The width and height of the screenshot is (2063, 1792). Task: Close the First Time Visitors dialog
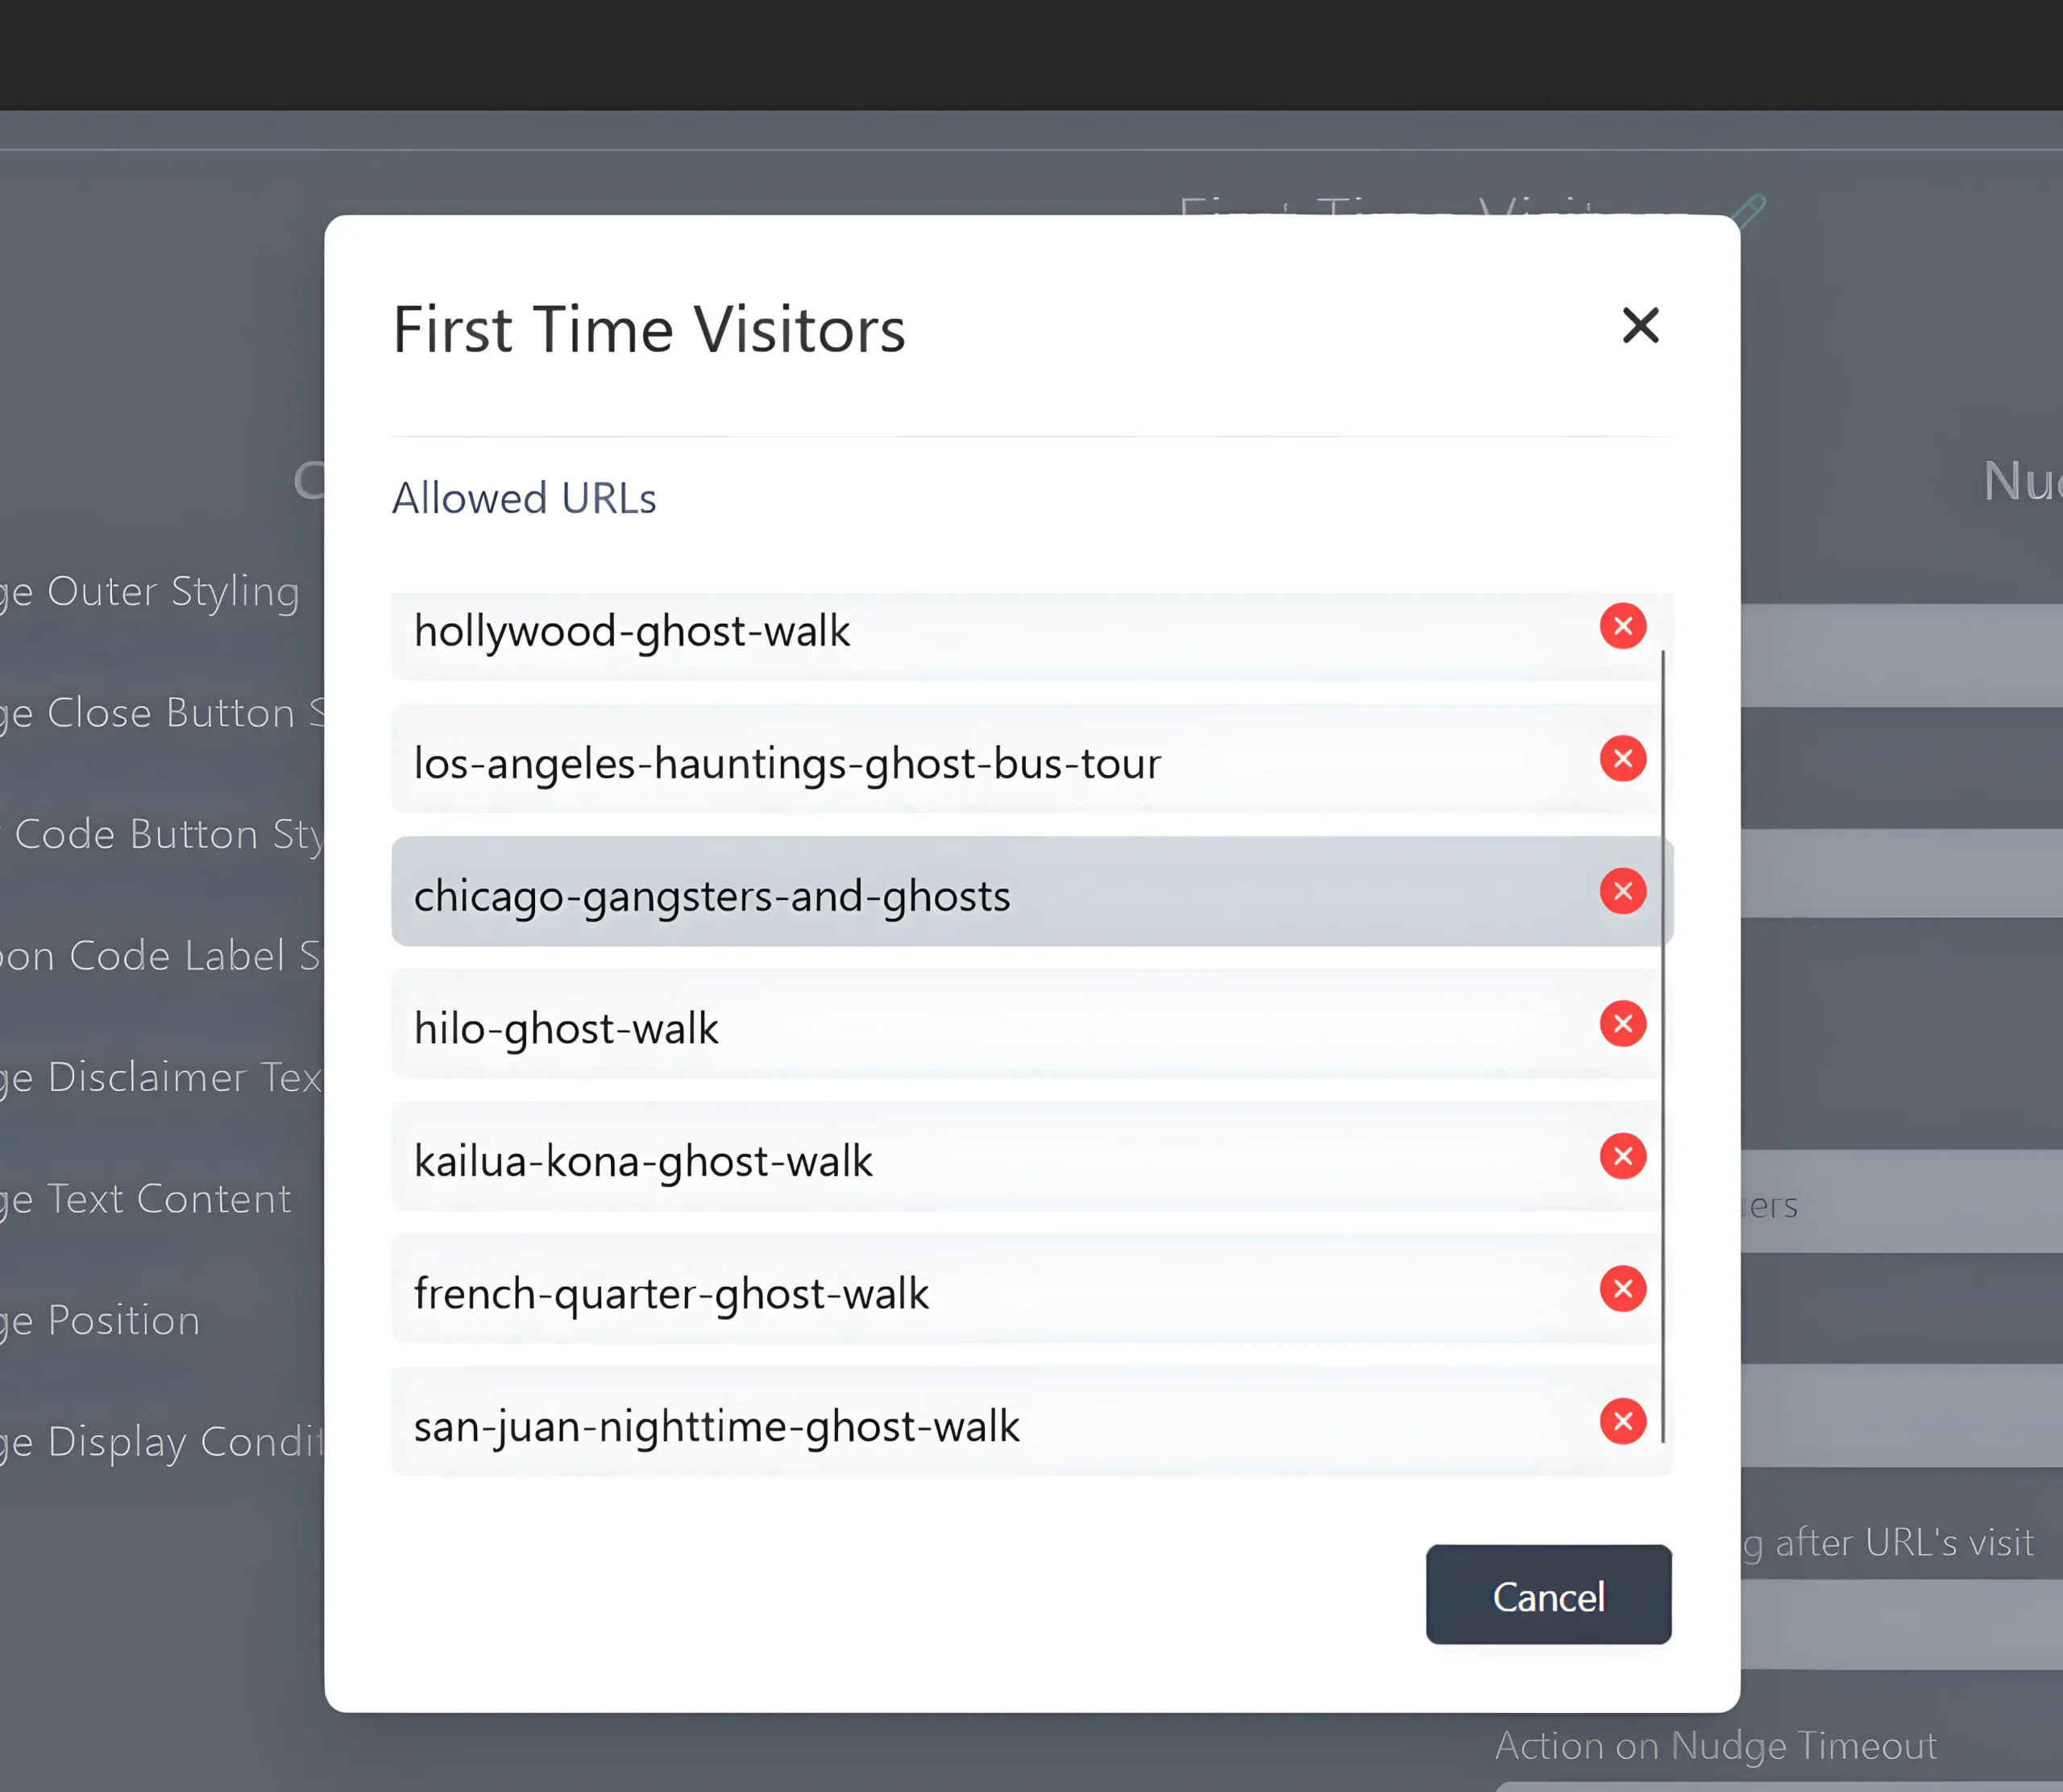coord(1640,326)
